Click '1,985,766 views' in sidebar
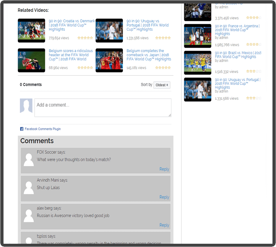Screen dimensions: 276x247 (x=227, y=45)
